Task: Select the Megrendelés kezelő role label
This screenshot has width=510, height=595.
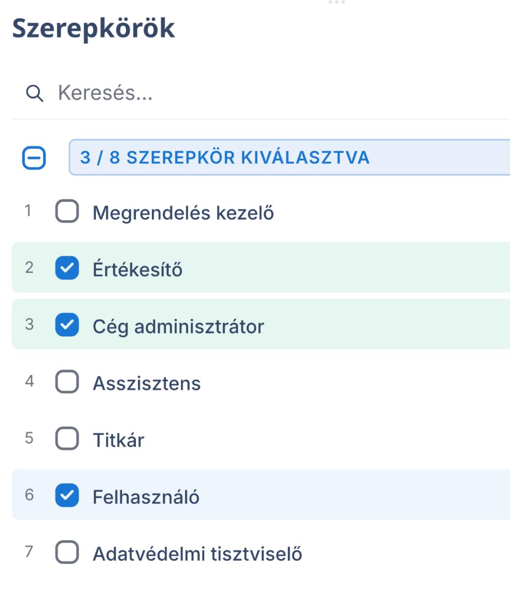Action: (183, 213)
